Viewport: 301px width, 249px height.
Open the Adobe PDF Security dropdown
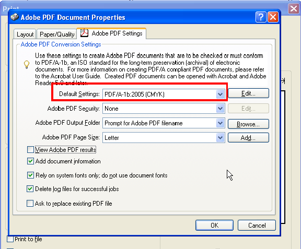click(220, 109)
